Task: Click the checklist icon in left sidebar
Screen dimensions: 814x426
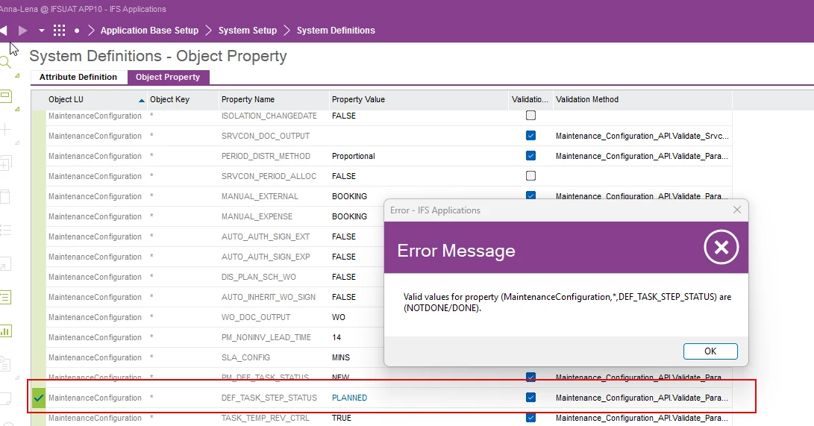Action: (x=5, y=297)
